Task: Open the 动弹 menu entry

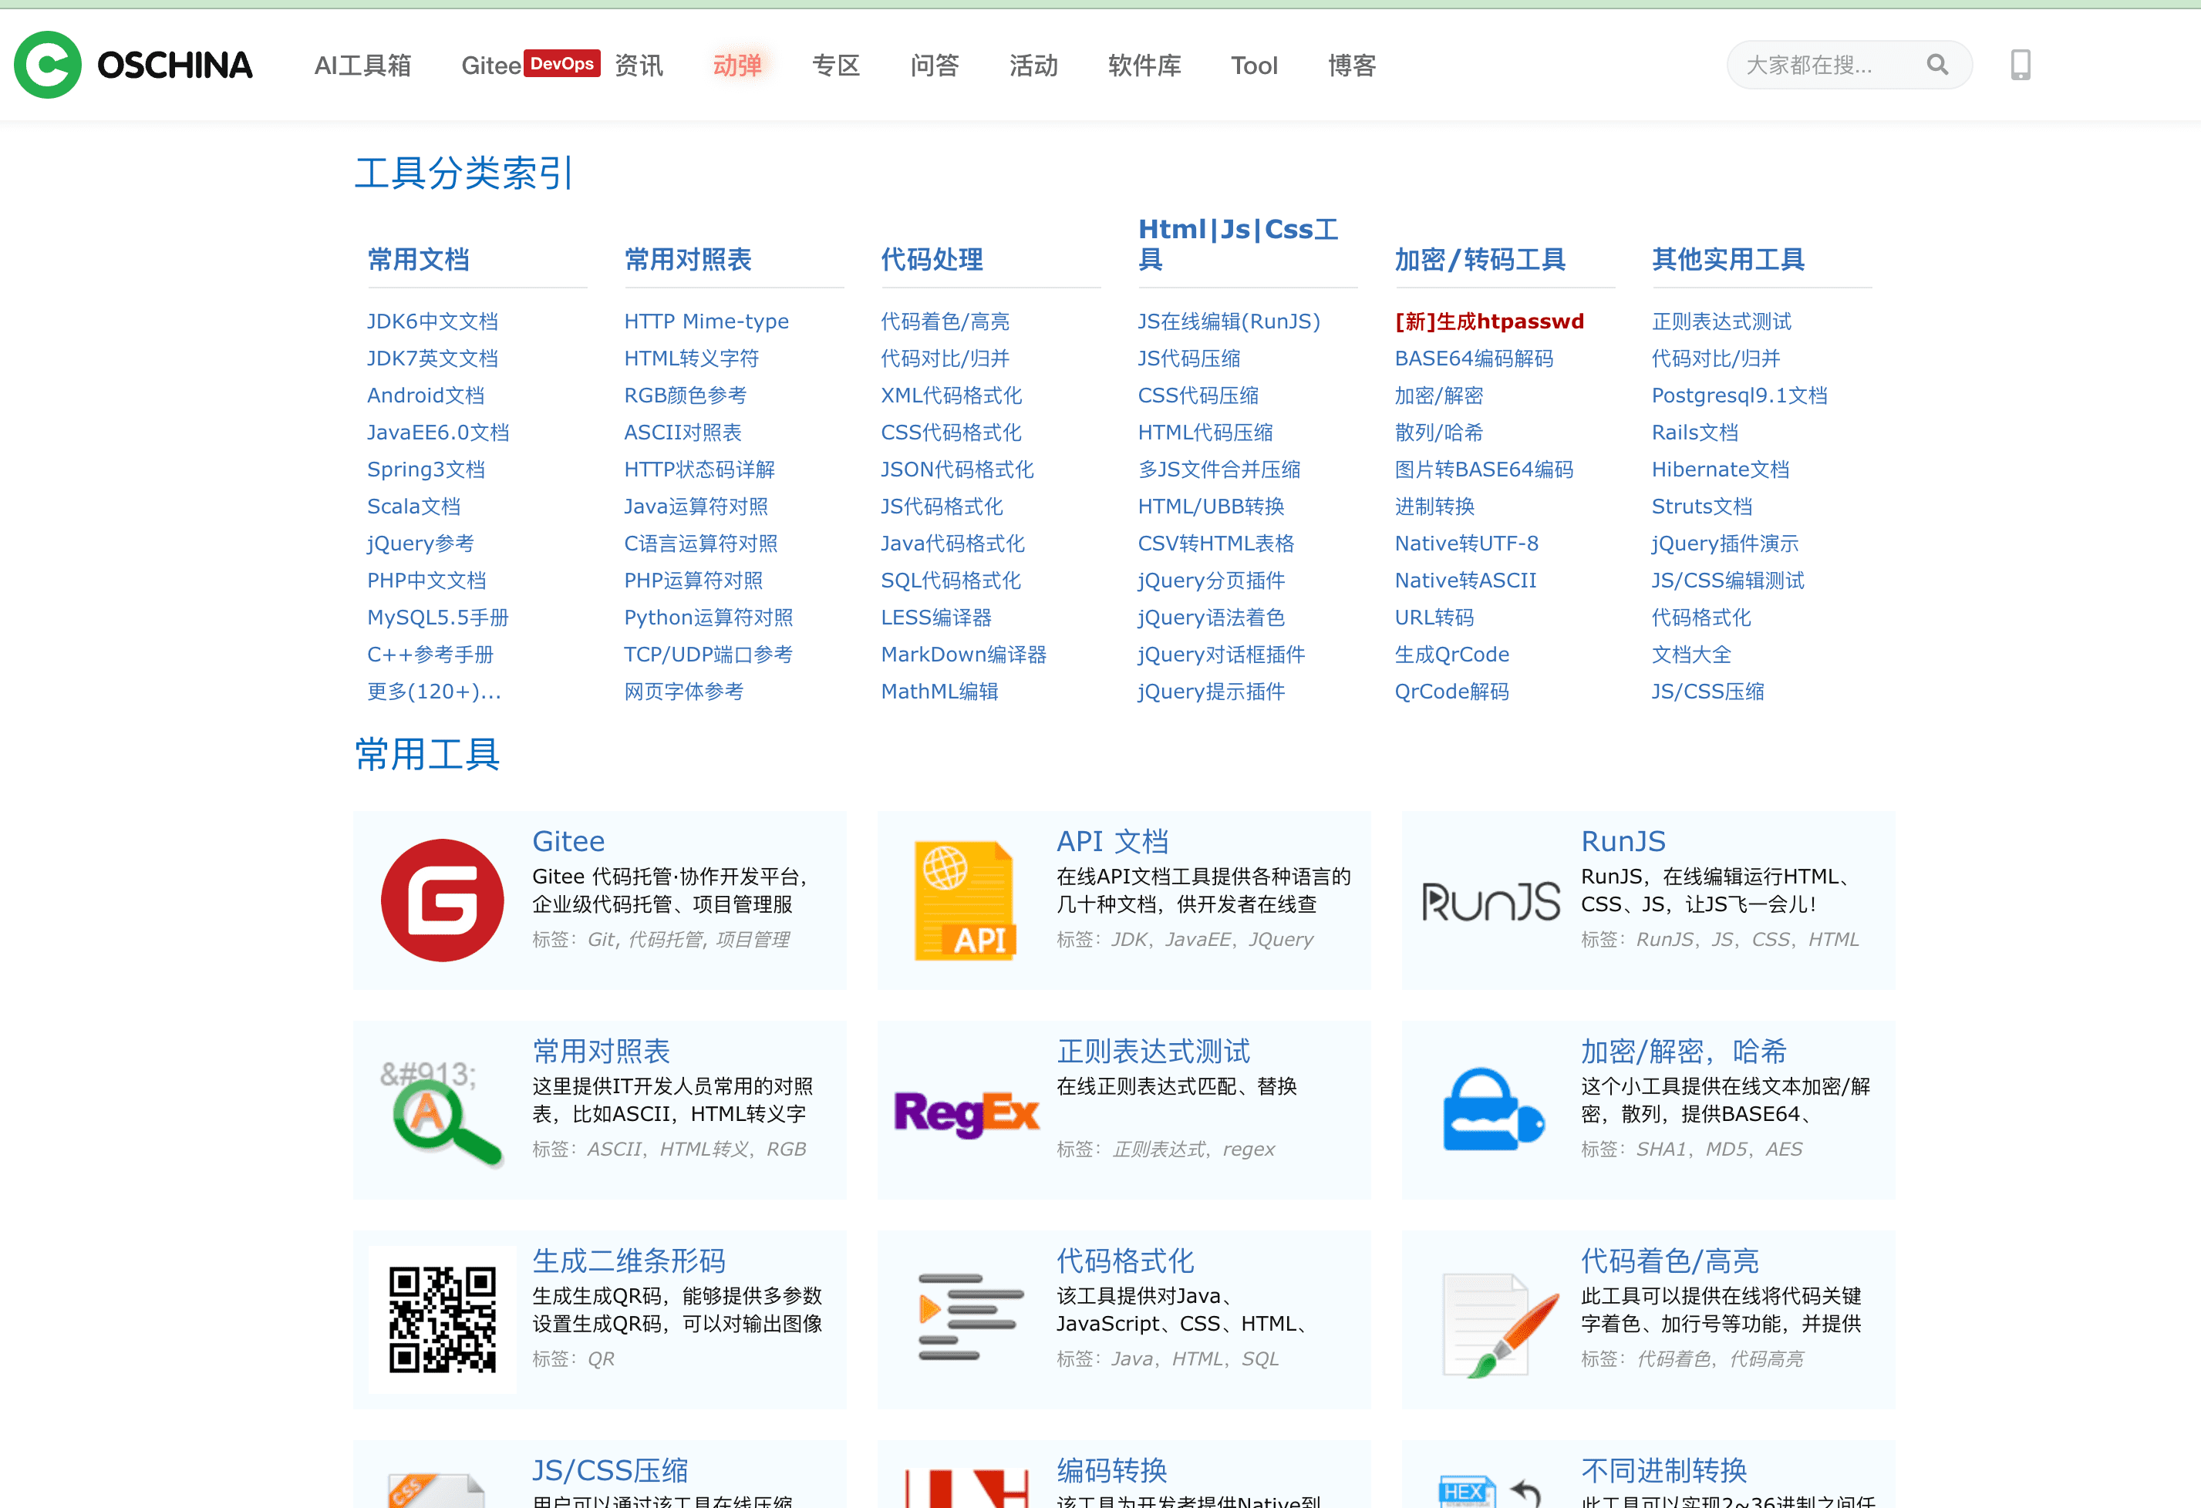Action: [738, 64]
